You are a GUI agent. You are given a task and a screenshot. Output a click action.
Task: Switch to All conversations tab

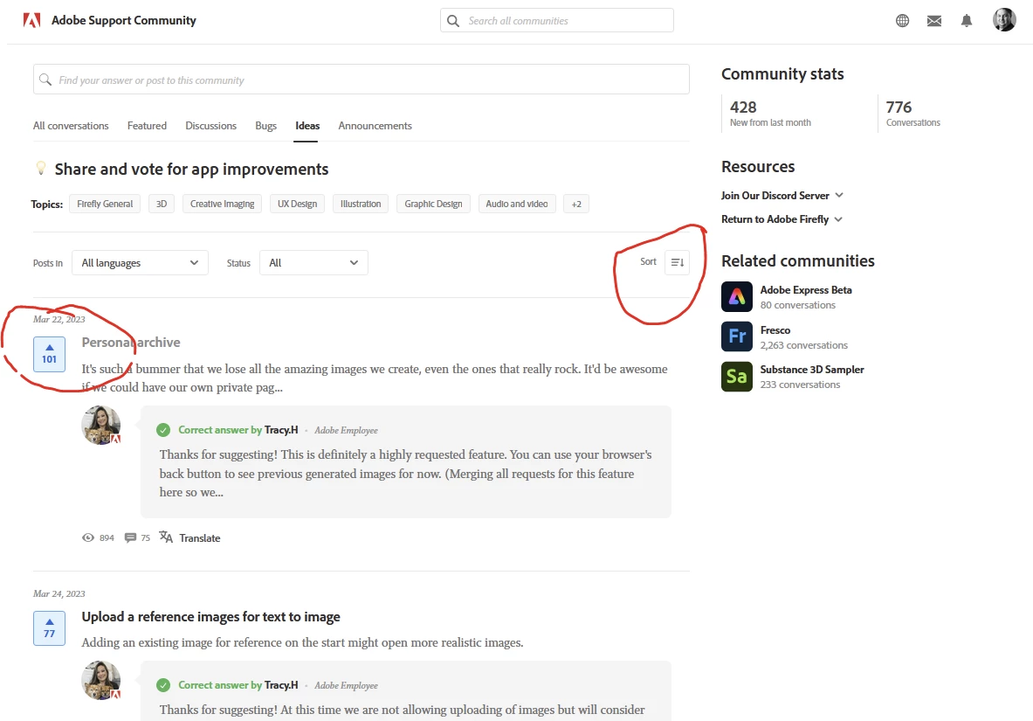click(71, 125)
